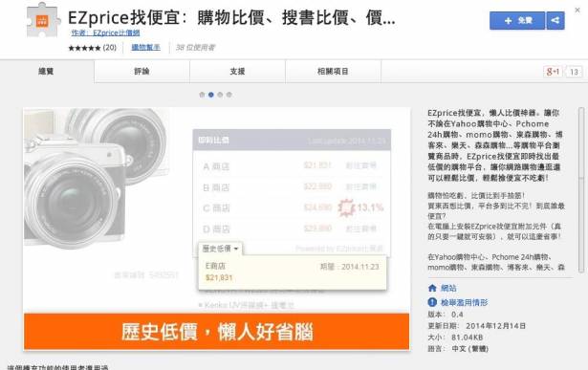The width and height of the screenshot is (588, 370).
Task: Click the five-star rating icons
Action: [x=84, y=48]
